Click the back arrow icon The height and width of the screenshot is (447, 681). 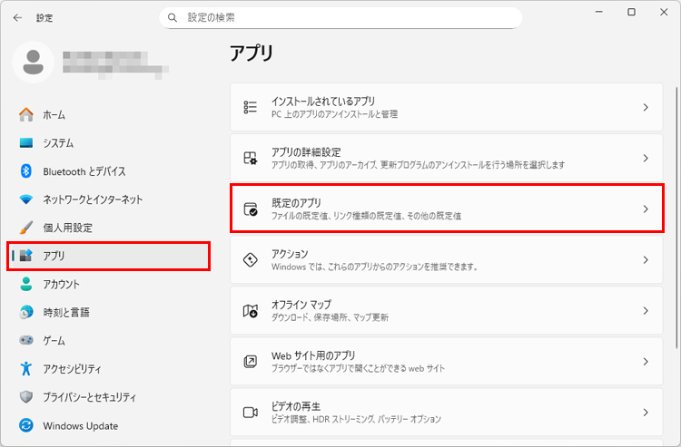(x=17, y=18)
